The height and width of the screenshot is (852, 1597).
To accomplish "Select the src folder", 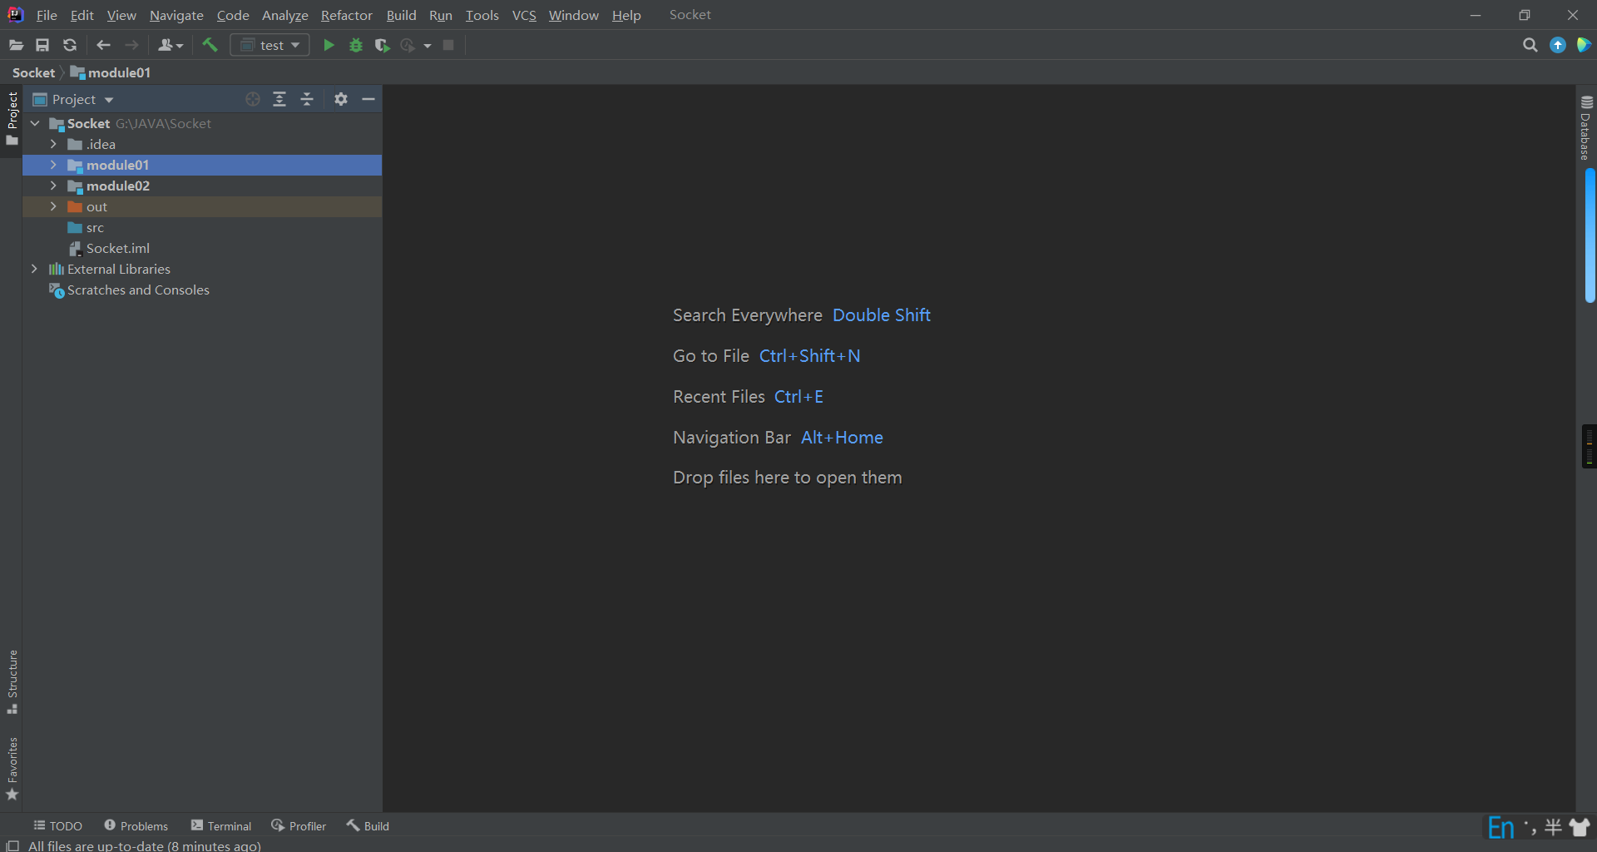I will (202, 227).
